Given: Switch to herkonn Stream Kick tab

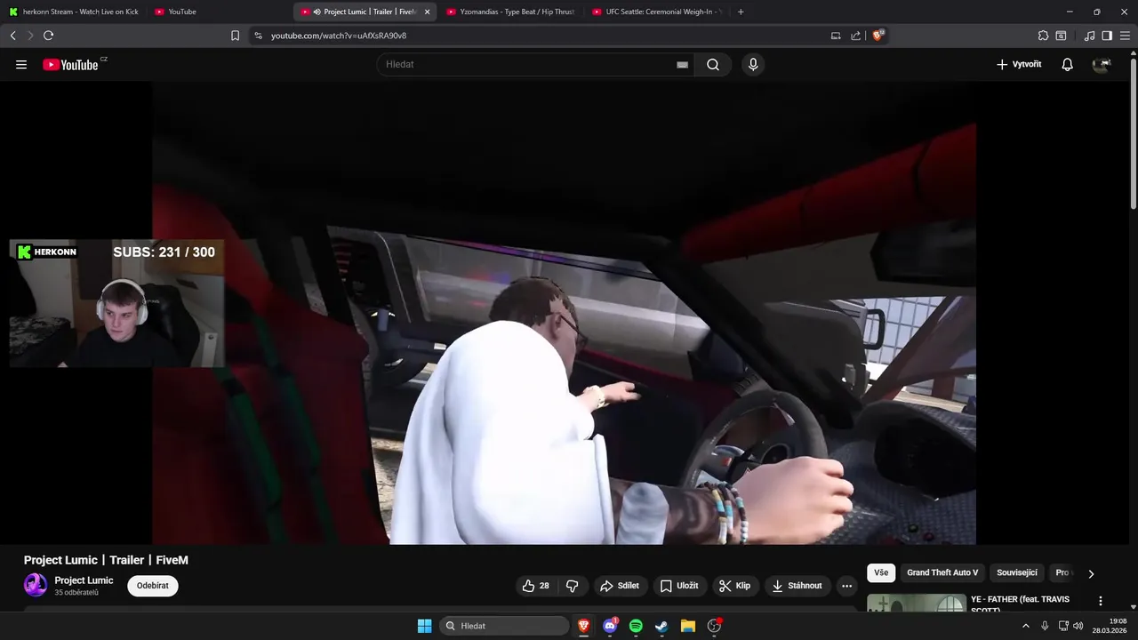Looking at the screenshot, I should (x=74, y=12).
